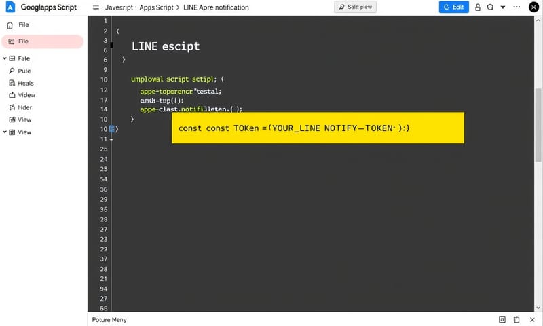This screenshot has width=543, height=326.
Task: Open the user account icon
Action: (x=478, y=7)
